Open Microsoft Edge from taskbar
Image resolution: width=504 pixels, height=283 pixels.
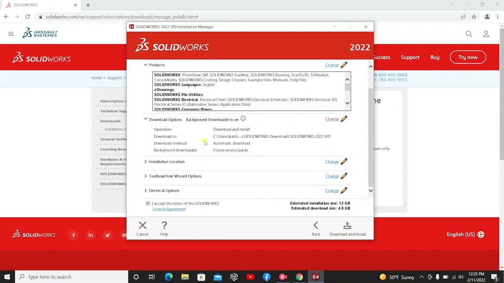169,277
